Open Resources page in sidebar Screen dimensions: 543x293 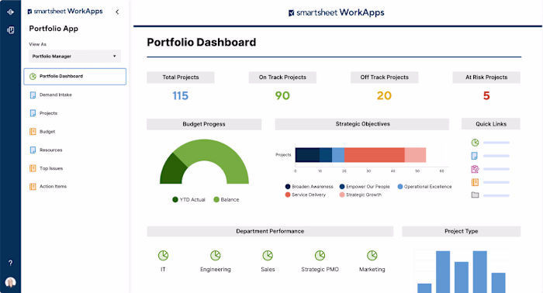pos(51,150)
